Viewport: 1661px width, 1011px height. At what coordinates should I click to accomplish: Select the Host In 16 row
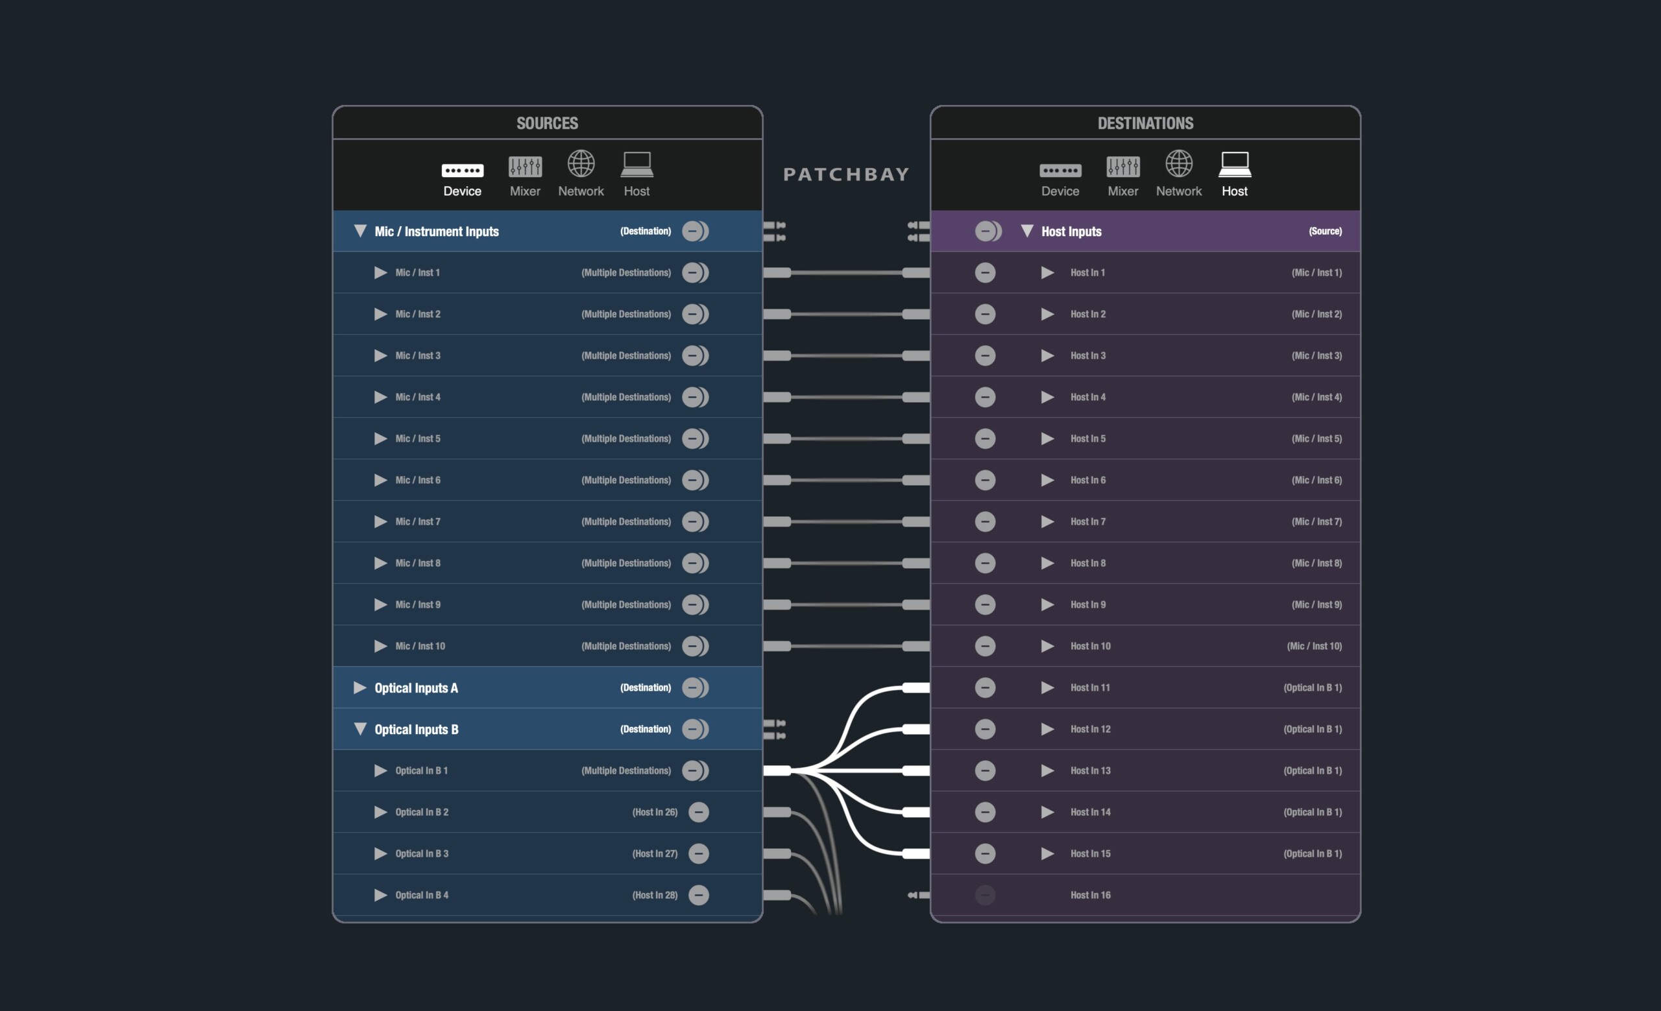point(1090,895)
